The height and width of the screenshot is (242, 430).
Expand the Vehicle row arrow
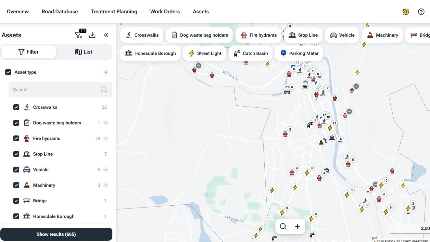106,170
